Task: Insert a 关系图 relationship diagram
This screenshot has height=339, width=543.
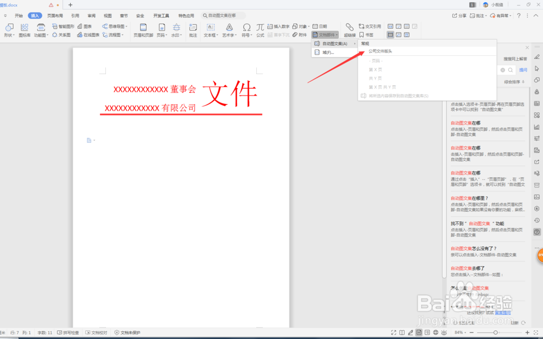Action: [x=61, y=35]
